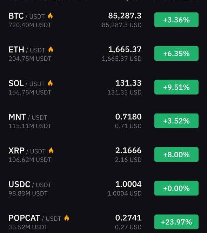Tap the flame icon beside POPCAT / USDT
207x233 pixels.
(x=67, y=218)
